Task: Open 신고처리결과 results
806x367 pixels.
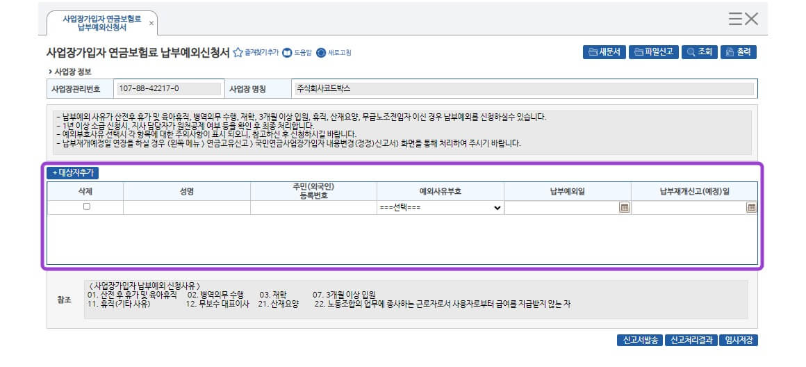Action: pos(689,341)
